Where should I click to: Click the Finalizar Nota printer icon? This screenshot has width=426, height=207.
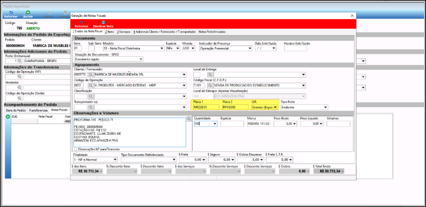[103, 22]
